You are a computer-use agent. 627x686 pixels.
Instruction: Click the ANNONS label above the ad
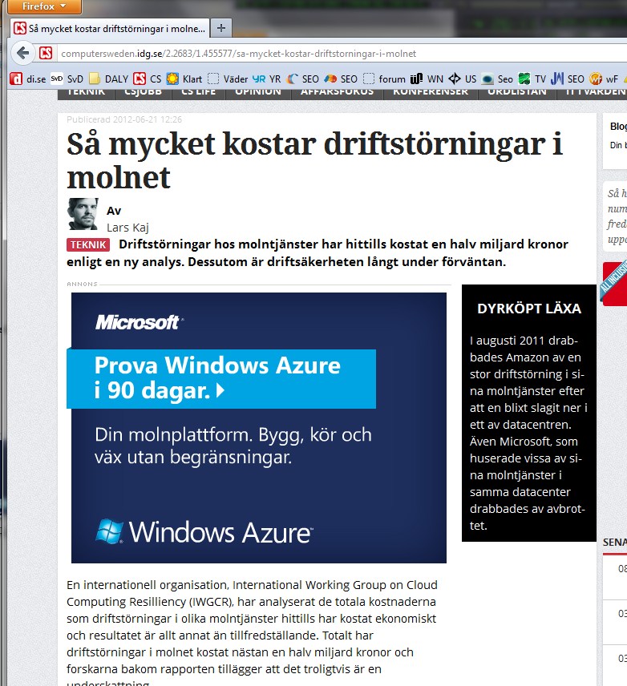(82, 284)
